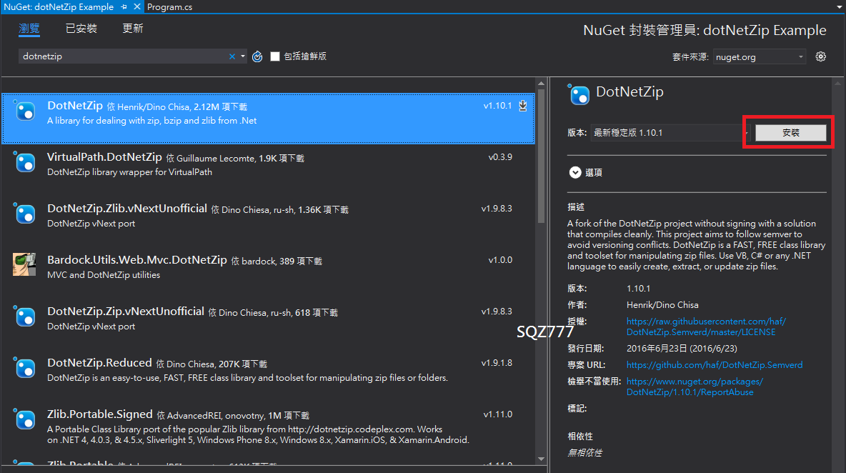
Task: Click DotNetZip.Reduced package icon
Action: 25,367
